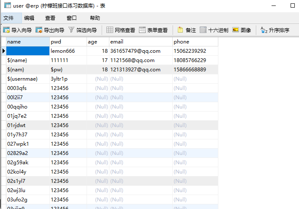This screenshot has width=299, height=209.
Task: Select the 01rjdwt name cell
Action: pos(28,125)
